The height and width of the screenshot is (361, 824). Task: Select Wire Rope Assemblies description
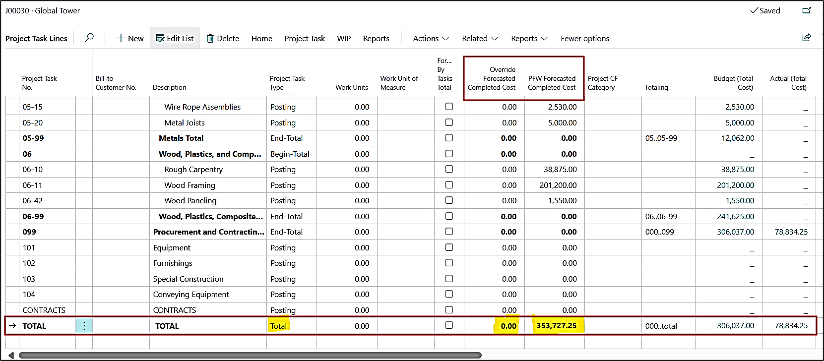(202, 107)
